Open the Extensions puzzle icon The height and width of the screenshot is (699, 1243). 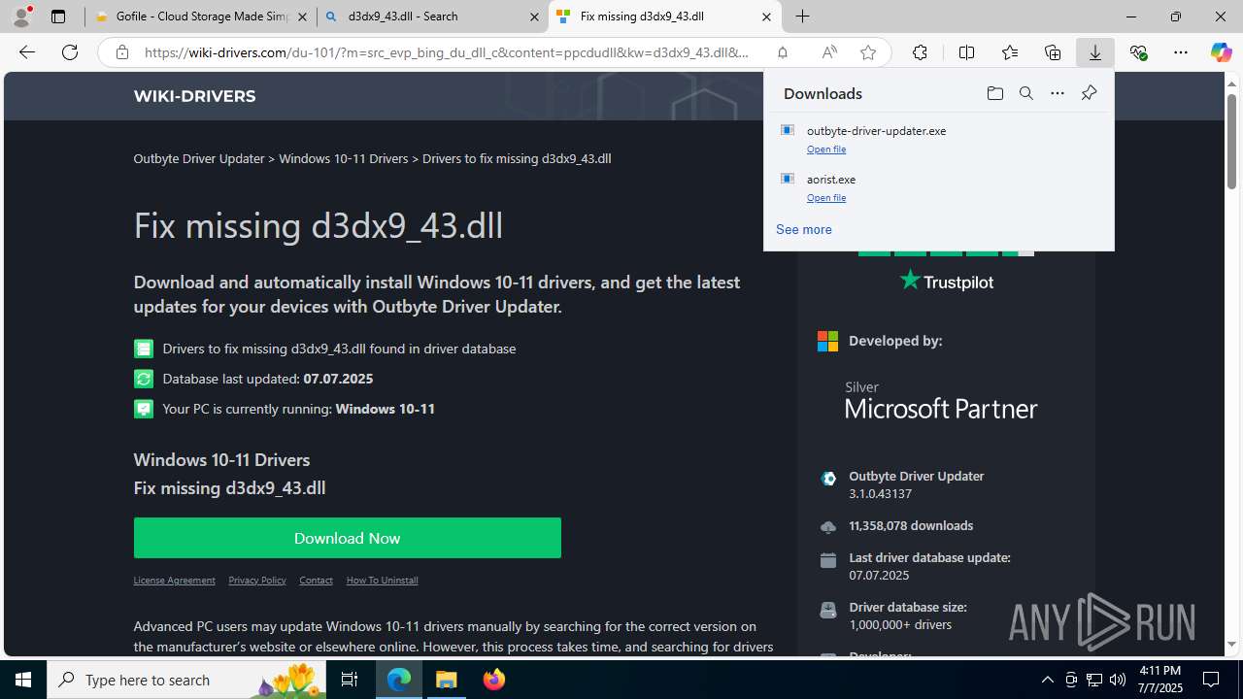920,52
